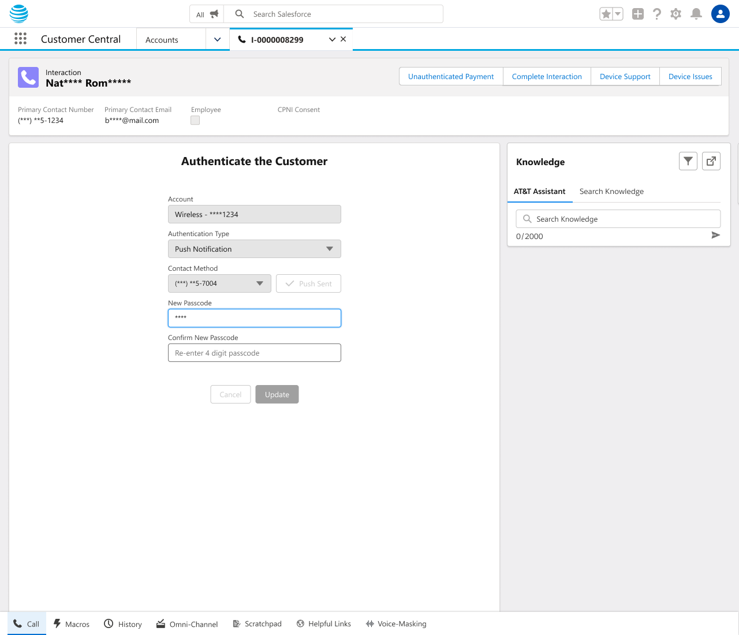Open the Help question mark icon
This screenshot has width=739, height=635.
click(657, 14)
